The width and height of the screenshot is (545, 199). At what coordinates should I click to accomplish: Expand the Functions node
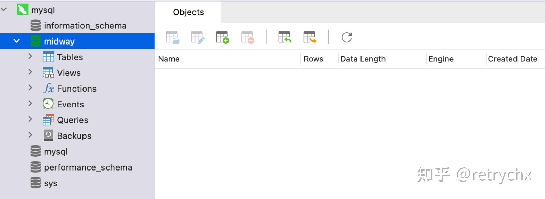(x=30, y=88)
